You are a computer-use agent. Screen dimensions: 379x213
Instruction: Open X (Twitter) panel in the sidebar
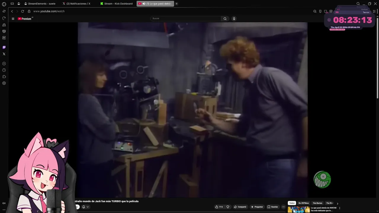click(x=4, y=54)
